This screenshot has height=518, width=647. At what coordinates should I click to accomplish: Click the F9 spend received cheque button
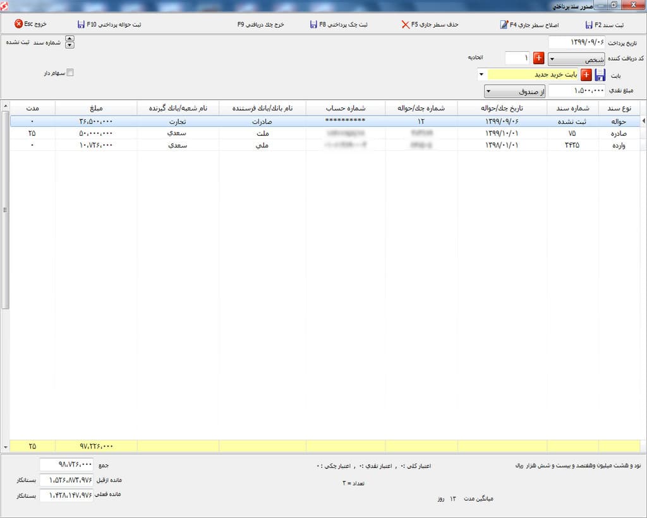tap(260, 25)
